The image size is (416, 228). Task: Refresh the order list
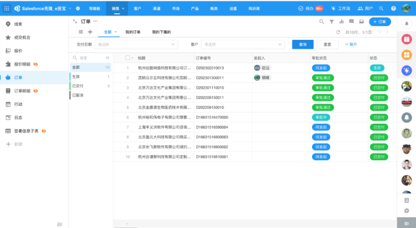(338, 32)
